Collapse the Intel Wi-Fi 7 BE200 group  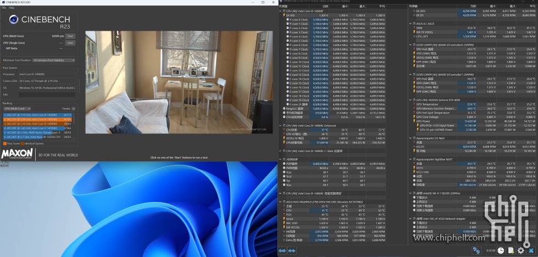[x=411, y=193]
